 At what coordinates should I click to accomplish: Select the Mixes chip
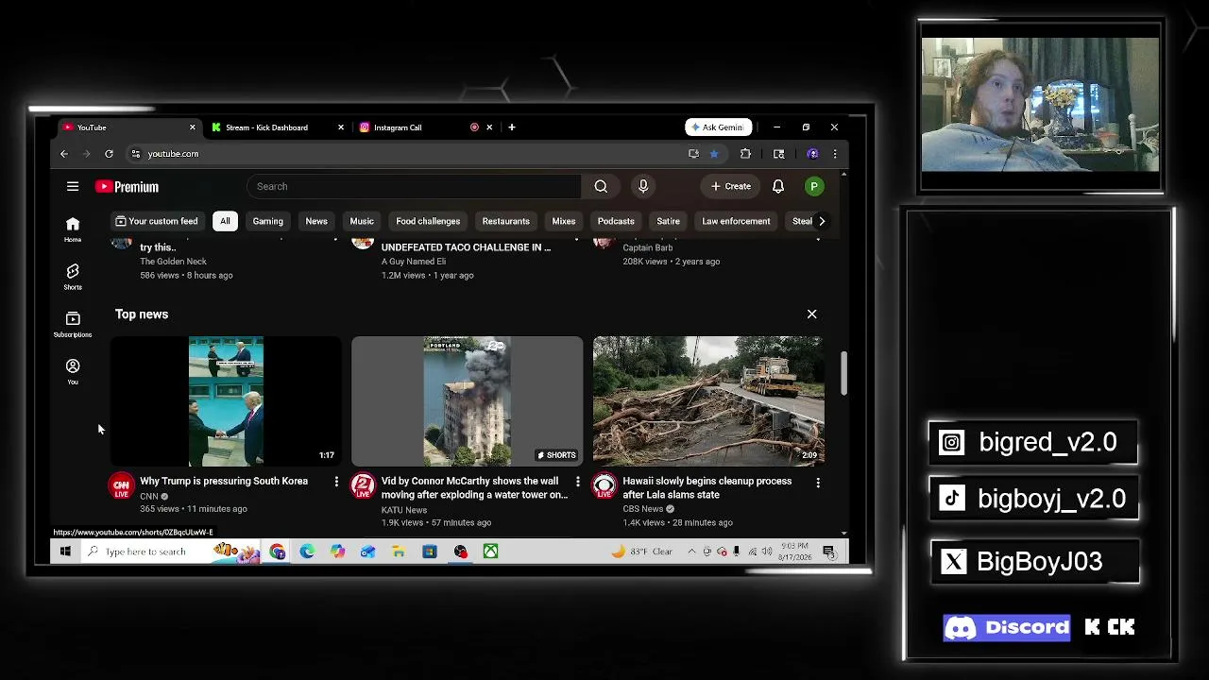pyautogui.click(x=564, y=221)
